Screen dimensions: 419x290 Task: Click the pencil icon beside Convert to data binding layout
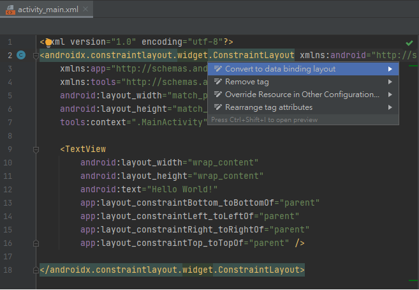(x=217, y=69)
